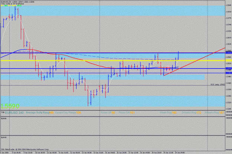The image size is (232, 154).
Task: Click the 1.5320 price scale label
Action: click(x=229, y=103)
